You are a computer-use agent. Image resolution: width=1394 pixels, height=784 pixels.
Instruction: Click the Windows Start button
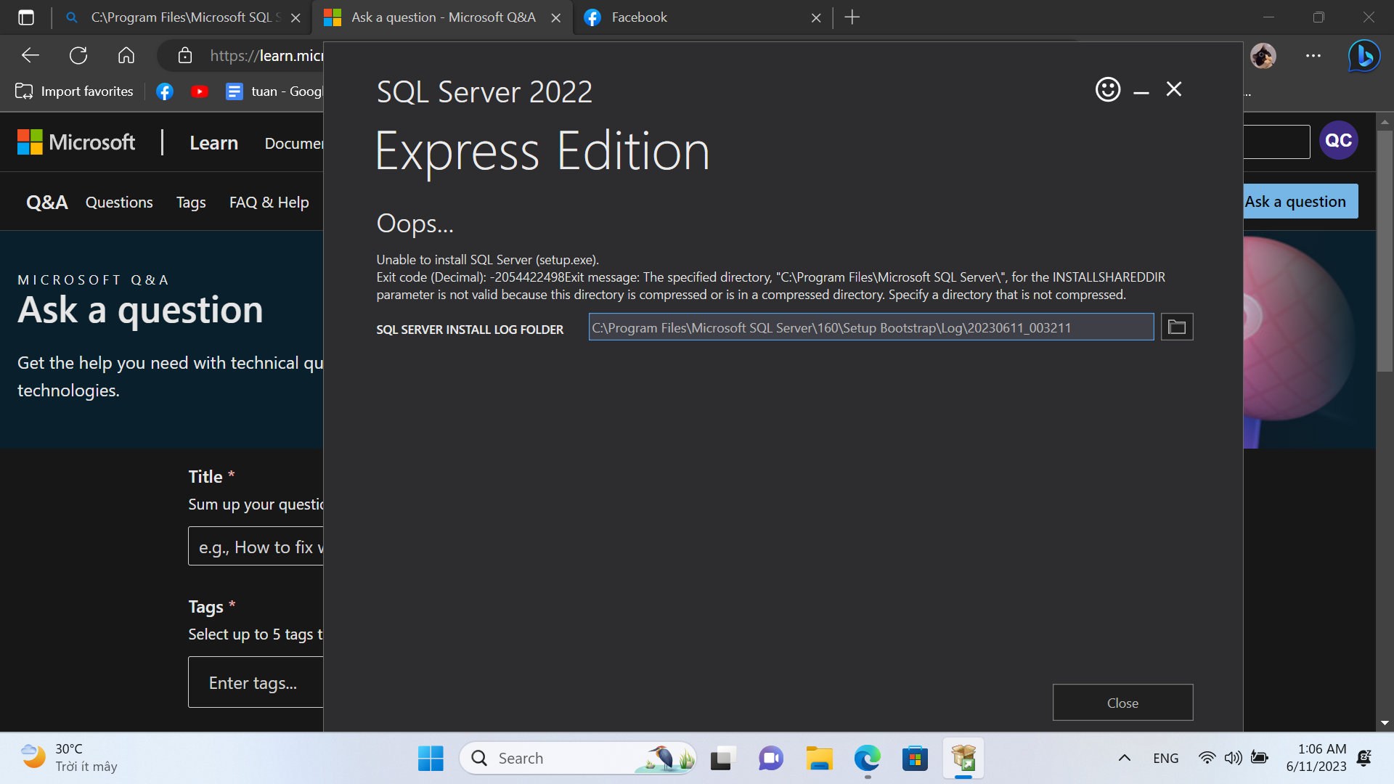[x=431, y=757]
